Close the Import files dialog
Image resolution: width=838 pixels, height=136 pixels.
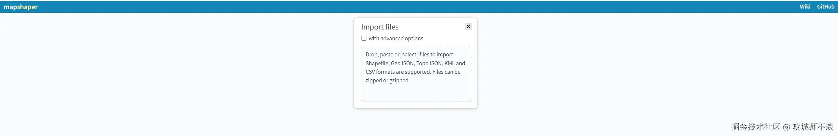[468, 27]
